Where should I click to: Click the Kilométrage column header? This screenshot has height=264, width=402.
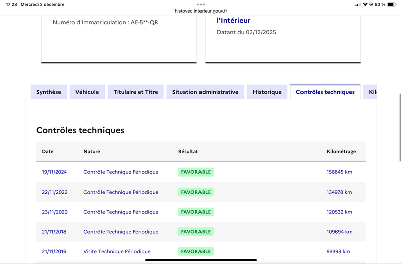(341, 151)
